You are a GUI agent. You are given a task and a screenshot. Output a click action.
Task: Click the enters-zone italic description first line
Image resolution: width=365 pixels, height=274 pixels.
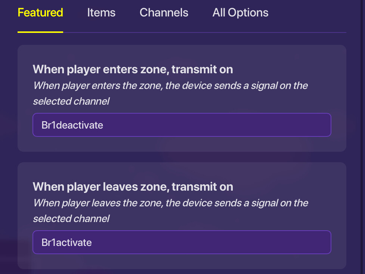tap(170, 86)
